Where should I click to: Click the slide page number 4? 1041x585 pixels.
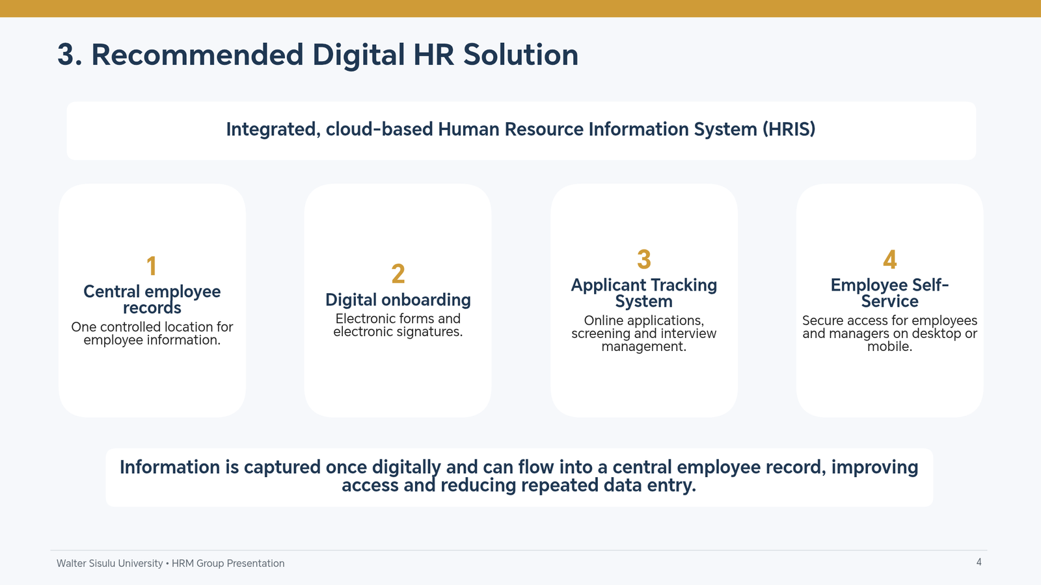point(979,562)
